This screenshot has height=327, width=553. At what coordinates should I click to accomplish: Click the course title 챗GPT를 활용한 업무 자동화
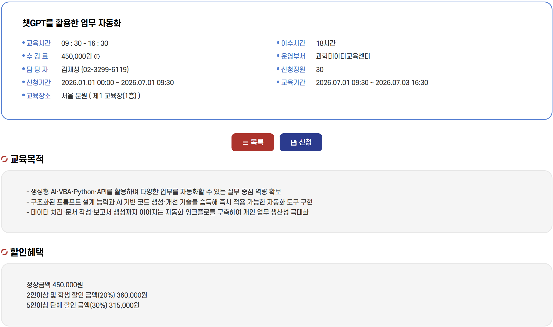click(x=72, y=23)
